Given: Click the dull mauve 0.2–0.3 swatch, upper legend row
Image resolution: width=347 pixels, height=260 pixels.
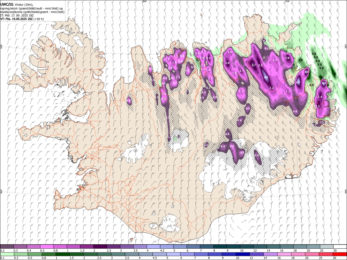Looking at the screenshot, I should click(x=7, y=246).
